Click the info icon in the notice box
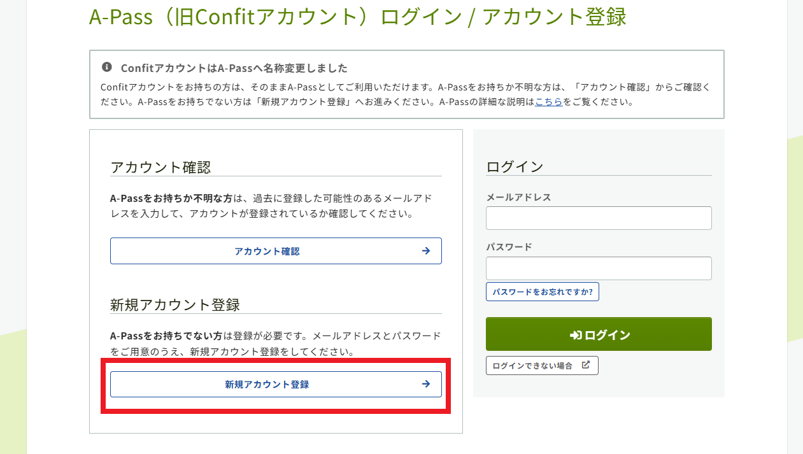Image resolution: width=803 pixels, height=454 pixels. [x=106, y=67]
